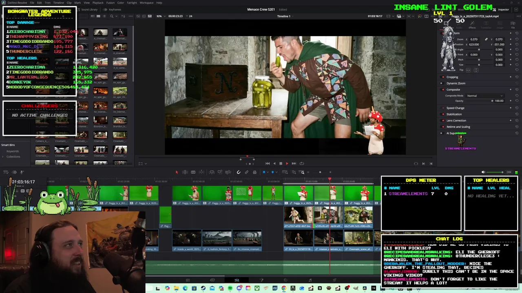Add a blue Flag to the clip

tap(264, 172)
